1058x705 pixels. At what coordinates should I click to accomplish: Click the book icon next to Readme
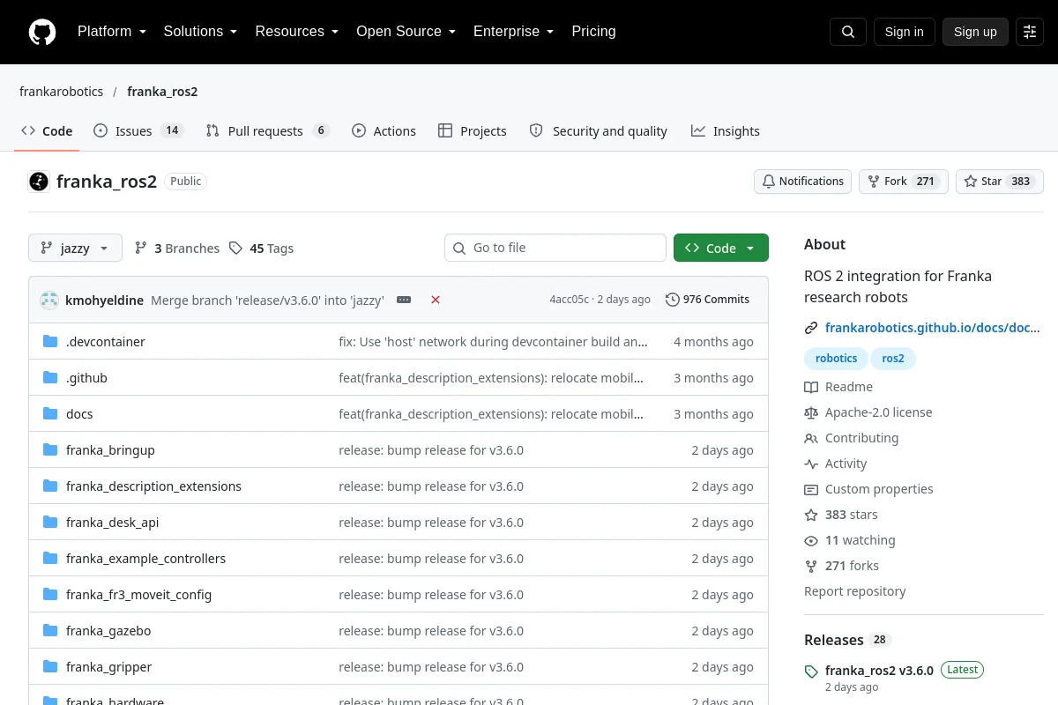[811, 387]
